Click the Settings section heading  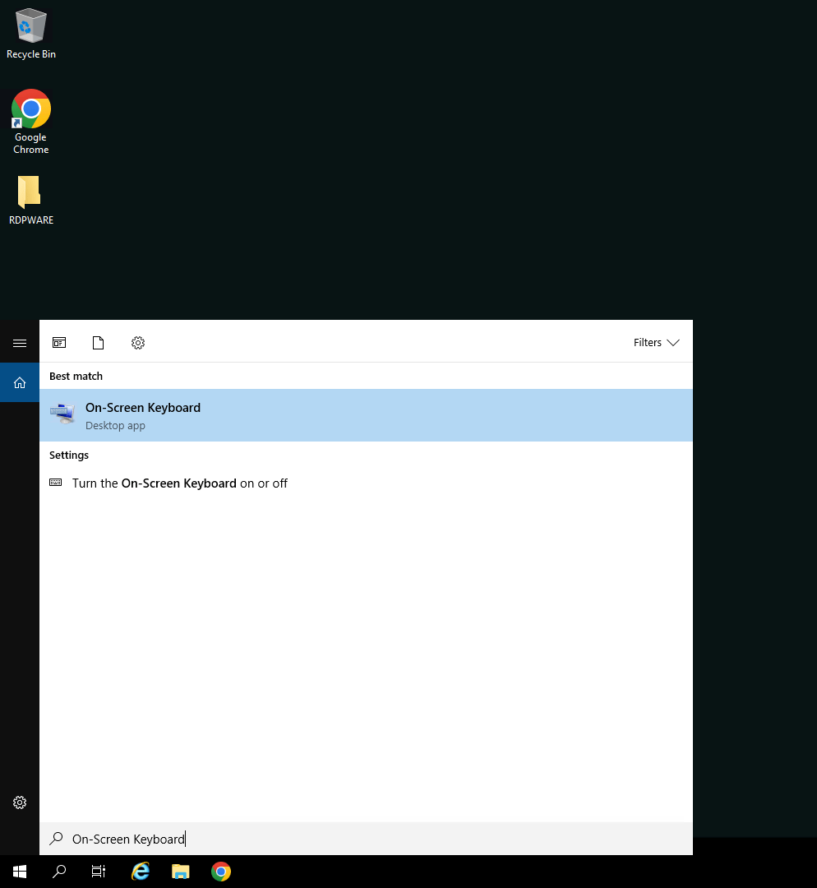69,456
